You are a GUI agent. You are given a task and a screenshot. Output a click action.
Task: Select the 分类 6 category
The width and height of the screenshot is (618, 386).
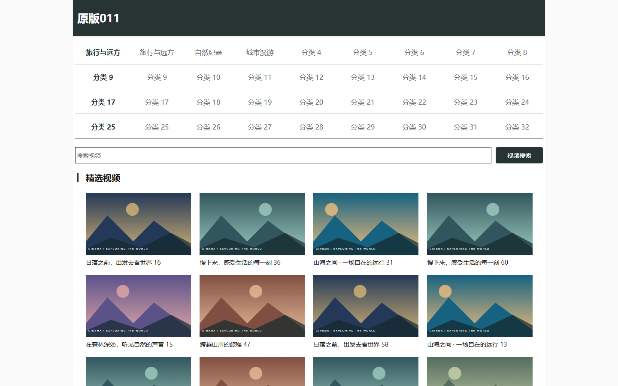pyautogui.click(x=414, y=52)
